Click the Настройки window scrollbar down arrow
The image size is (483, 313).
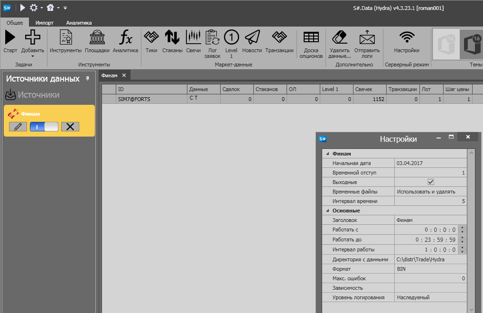click(471, 309)
